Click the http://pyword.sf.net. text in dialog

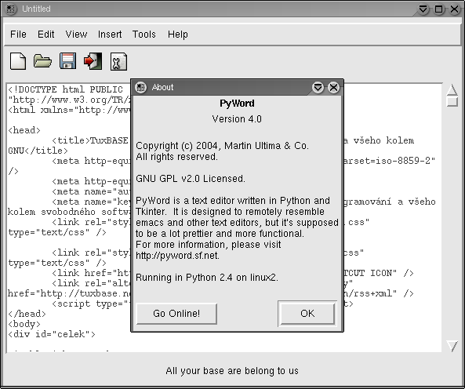[178, 256]
